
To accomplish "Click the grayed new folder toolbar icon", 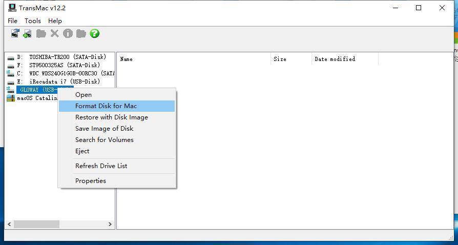I will [41, 33].
